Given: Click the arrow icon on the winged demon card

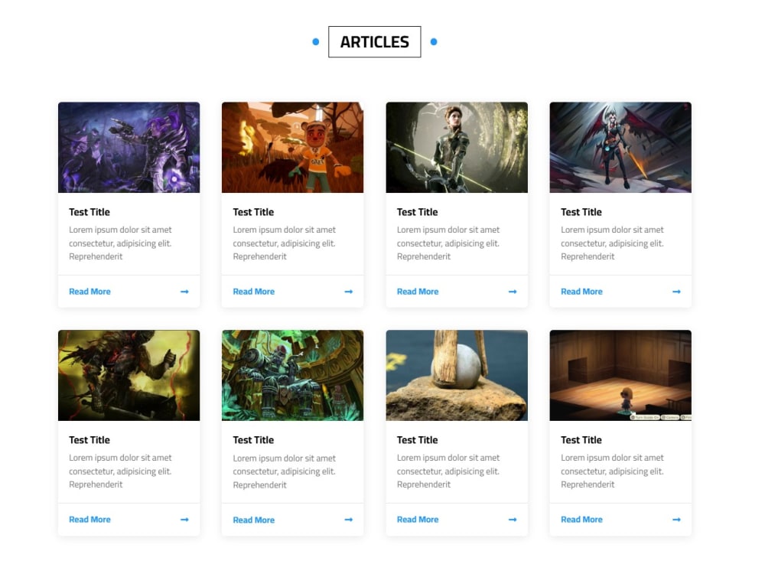Looking at the screenshot, I should click(x=676, y=292).
